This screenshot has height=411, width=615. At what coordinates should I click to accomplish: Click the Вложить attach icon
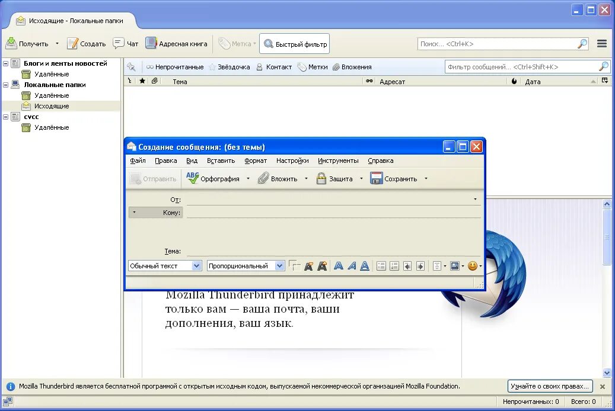pyautogui.click(x=263, y=178)
